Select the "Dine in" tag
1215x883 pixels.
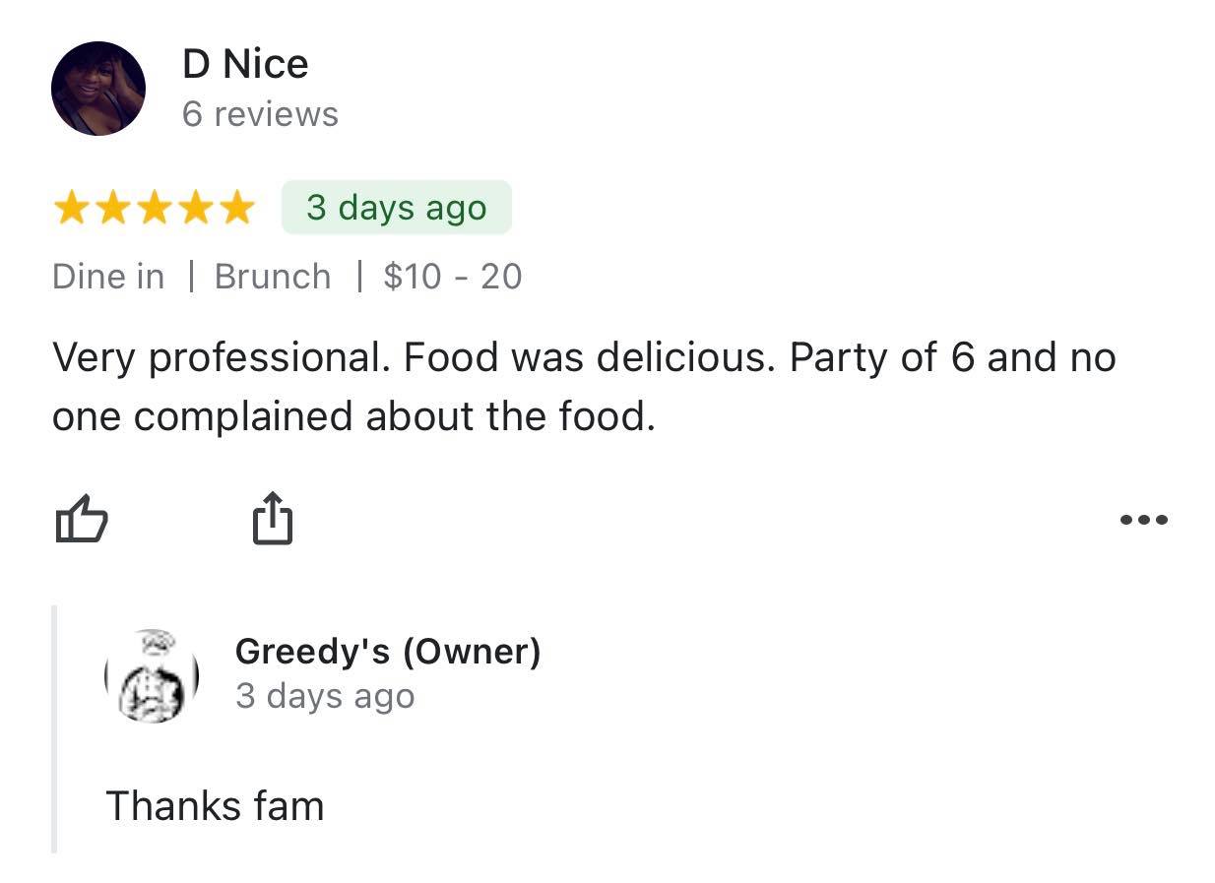[108, 277]
